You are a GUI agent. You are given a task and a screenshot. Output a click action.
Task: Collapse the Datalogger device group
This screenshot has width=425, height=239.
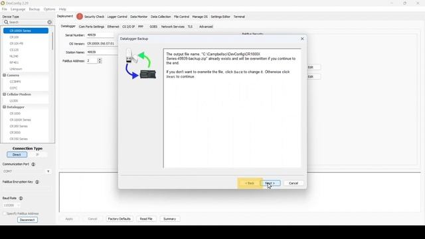point(5,107)
